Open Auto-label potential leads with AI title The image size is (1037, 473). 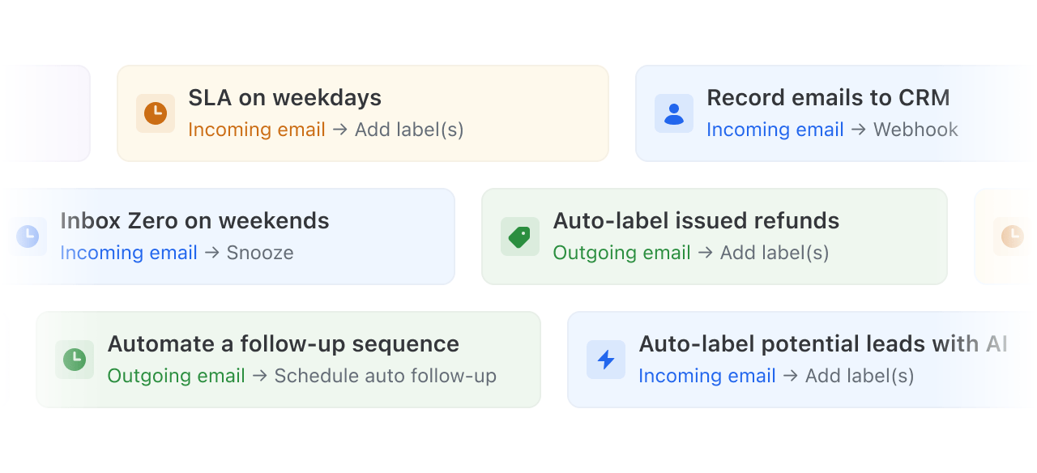click(822, 344)
